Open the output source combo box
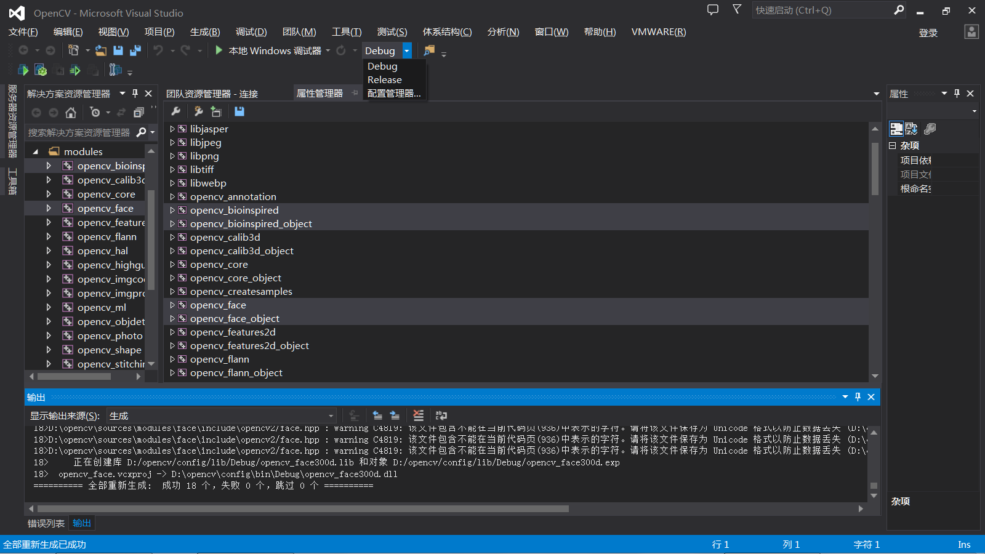The height and width of the screenshot is (554, 985). (222, 416)
